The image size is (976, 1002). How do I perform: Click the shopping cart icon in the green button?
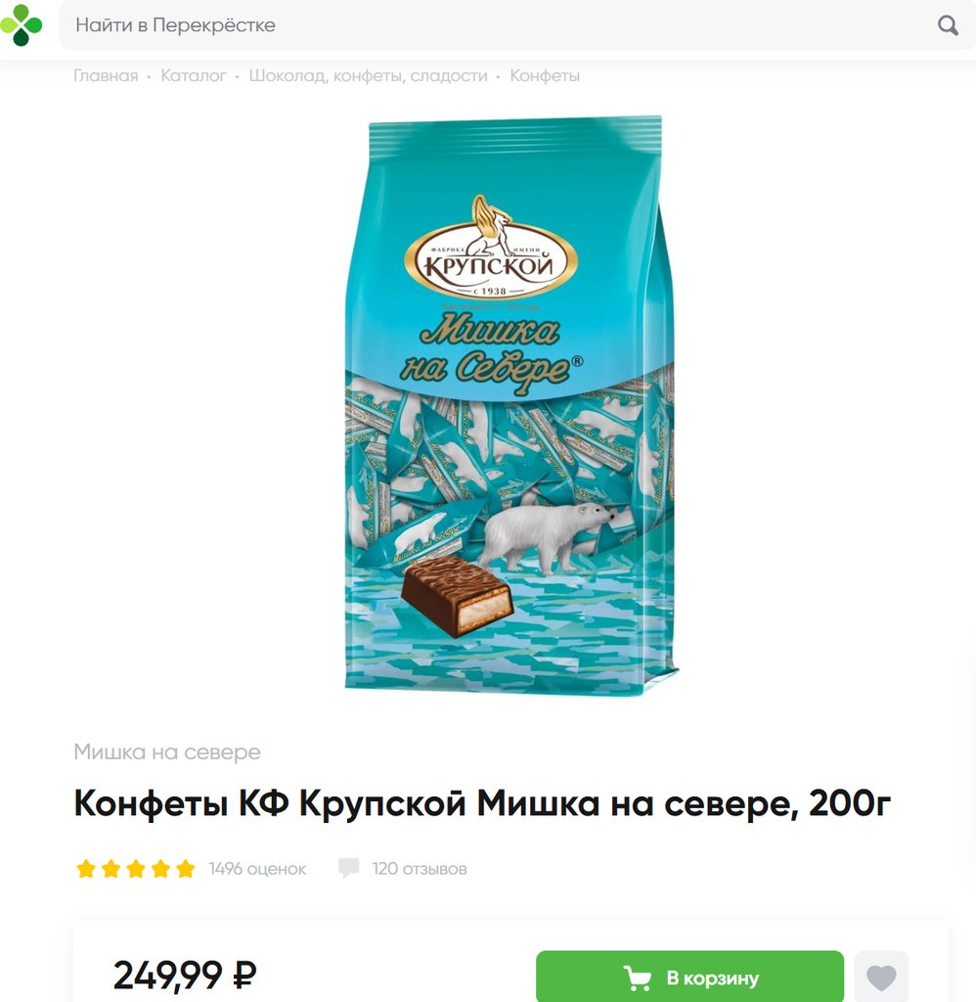click(x=637, y=978)
